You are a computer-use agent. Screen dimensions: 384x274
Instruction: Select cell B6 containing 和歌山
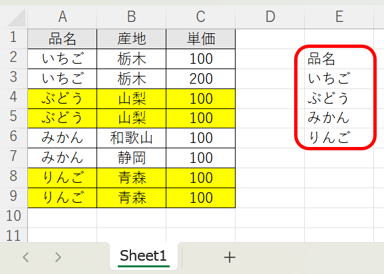click(132, 138)
